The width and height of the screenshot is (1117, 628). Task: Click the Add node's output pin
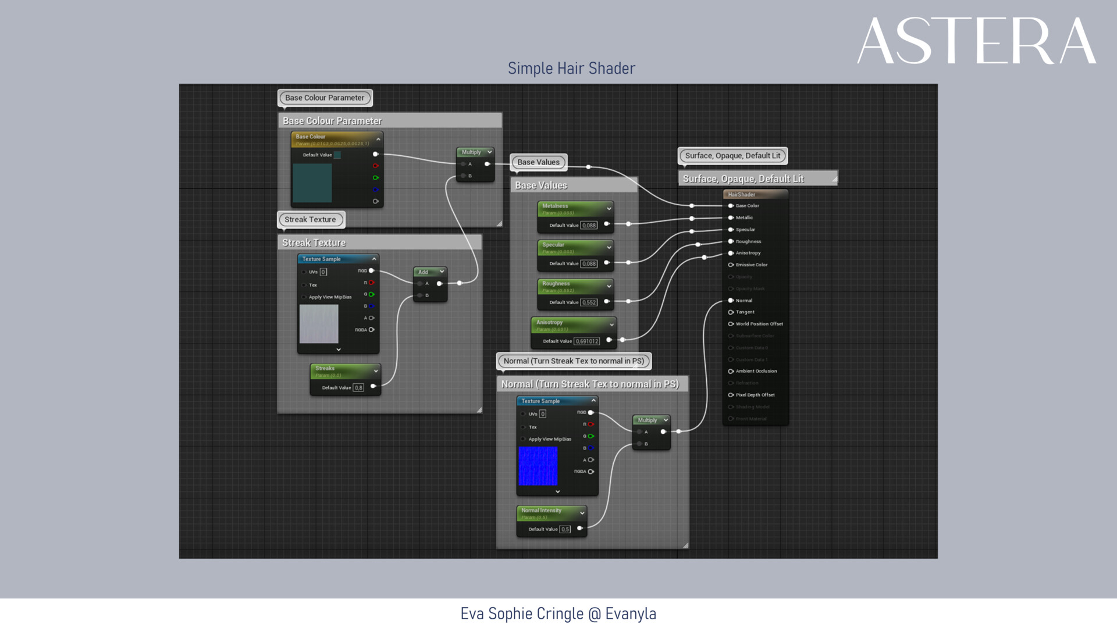click(439, 284)
